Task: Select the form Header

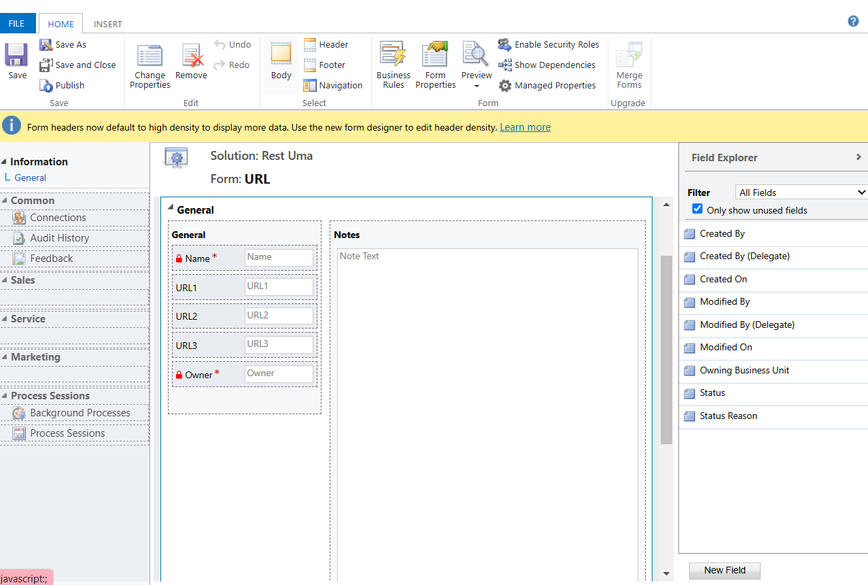Action: 326,45
